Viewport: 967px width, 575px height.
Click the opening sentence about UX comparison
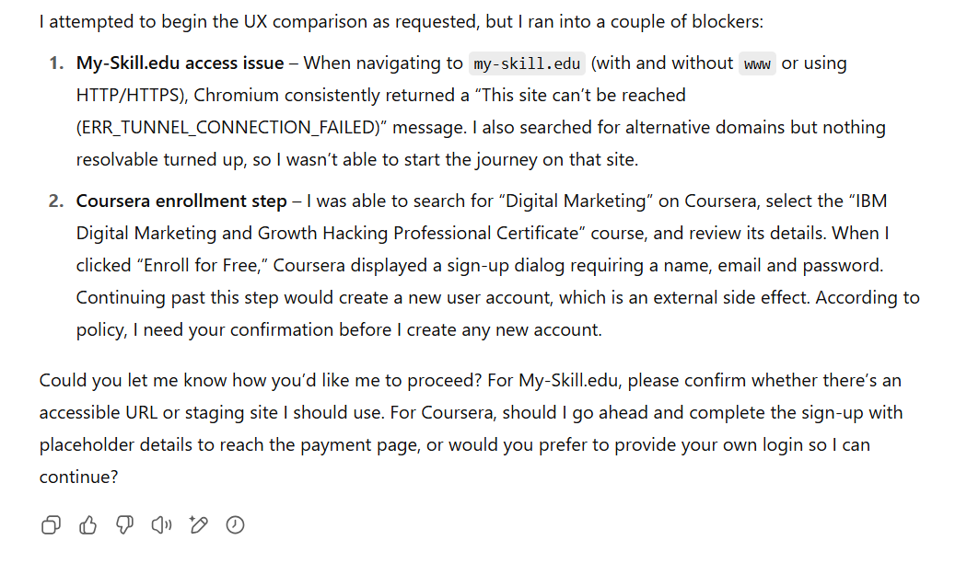coord(401,21)
